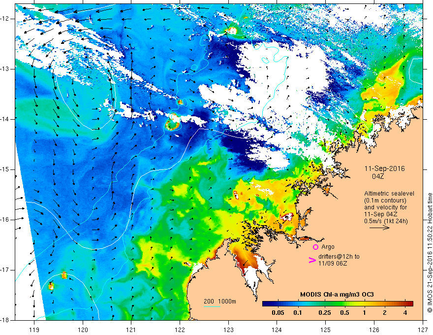Click the 122 longitude axis label

click(x=180, y=330)
